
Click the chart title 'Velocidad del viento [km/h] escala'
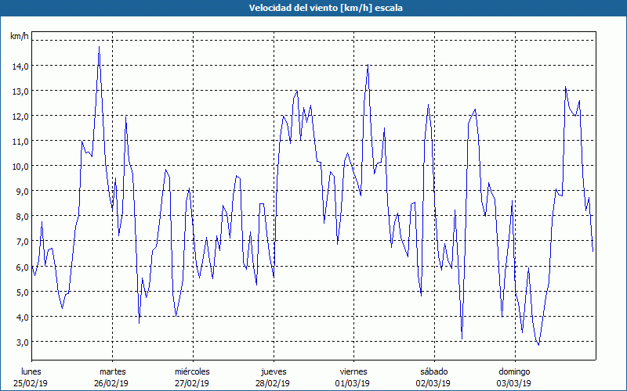[x=325, y=8]
